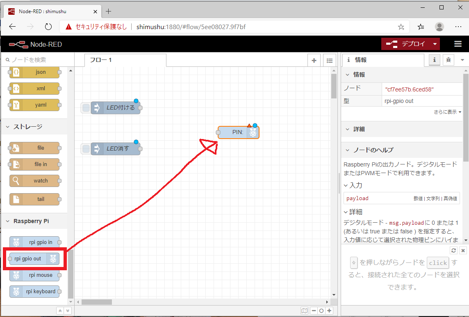Open the browser profile icon
This screenshot has height=317, width=469.
(439, 27)
